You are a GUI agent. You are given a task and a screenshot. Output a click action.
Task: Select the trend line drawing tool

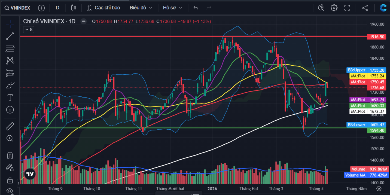(10, 36)
